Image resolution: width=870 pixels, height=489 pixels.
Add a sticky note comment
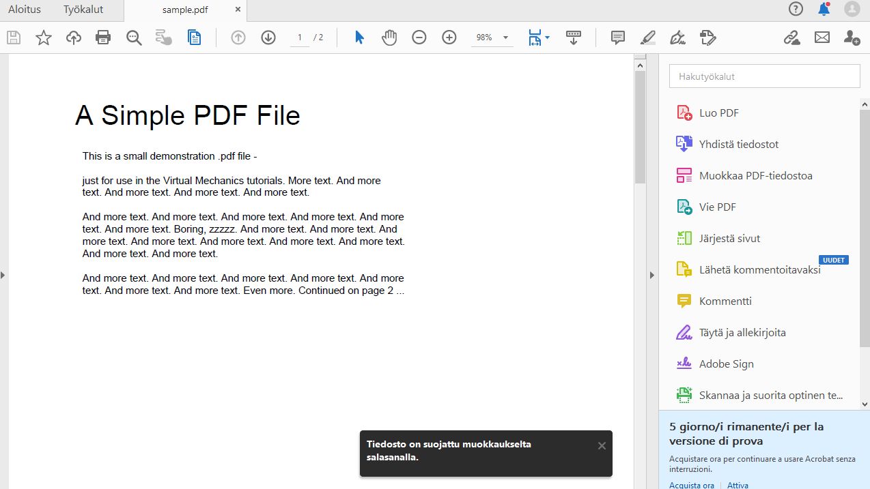click(618, 38)
